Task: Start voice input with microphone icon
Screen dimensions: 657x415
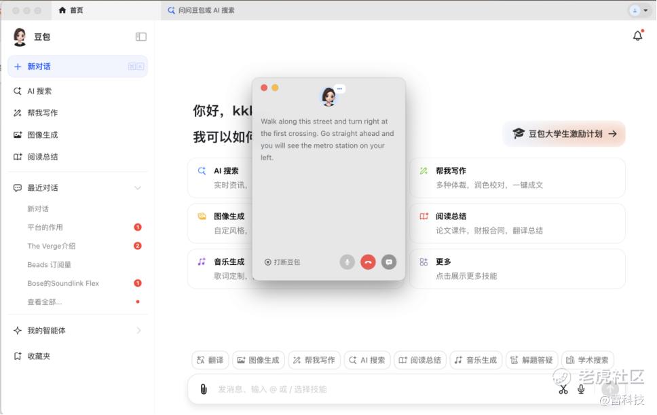Action: click(x=581, y=389)
